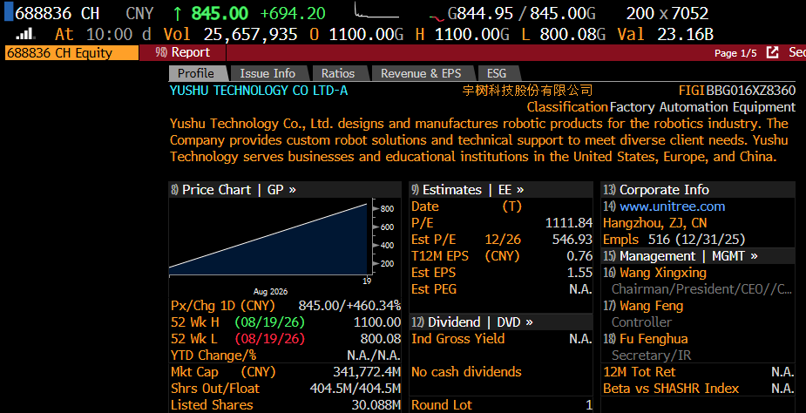Image resolution: width=806 pixels, height=413 pixels.
Task: Click the blue ticker marker square
Action: 9,12
